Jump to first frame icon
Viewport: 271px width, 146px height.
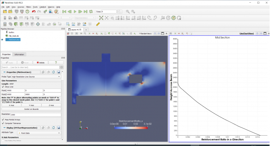64,12
